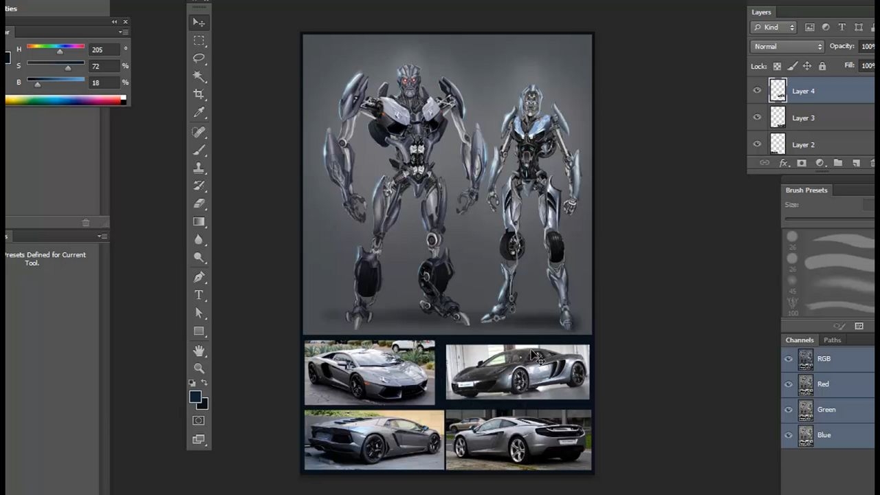880x495 pixels.
Task: Pick the Magic Wand tool
Action: point(199,76)
